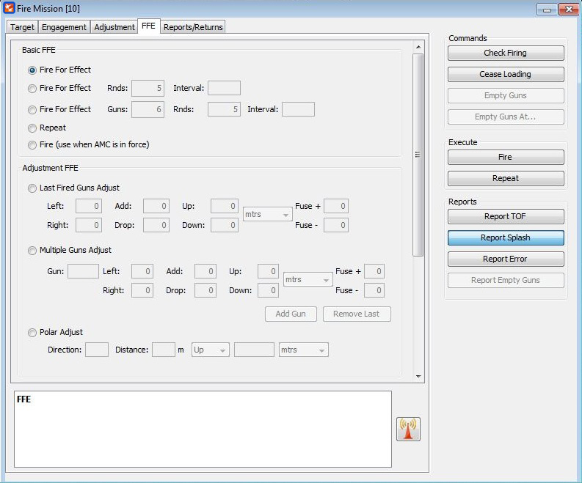Click the Report Error button
The width and height of the screenshot is (582, 483).
(506, 259)
